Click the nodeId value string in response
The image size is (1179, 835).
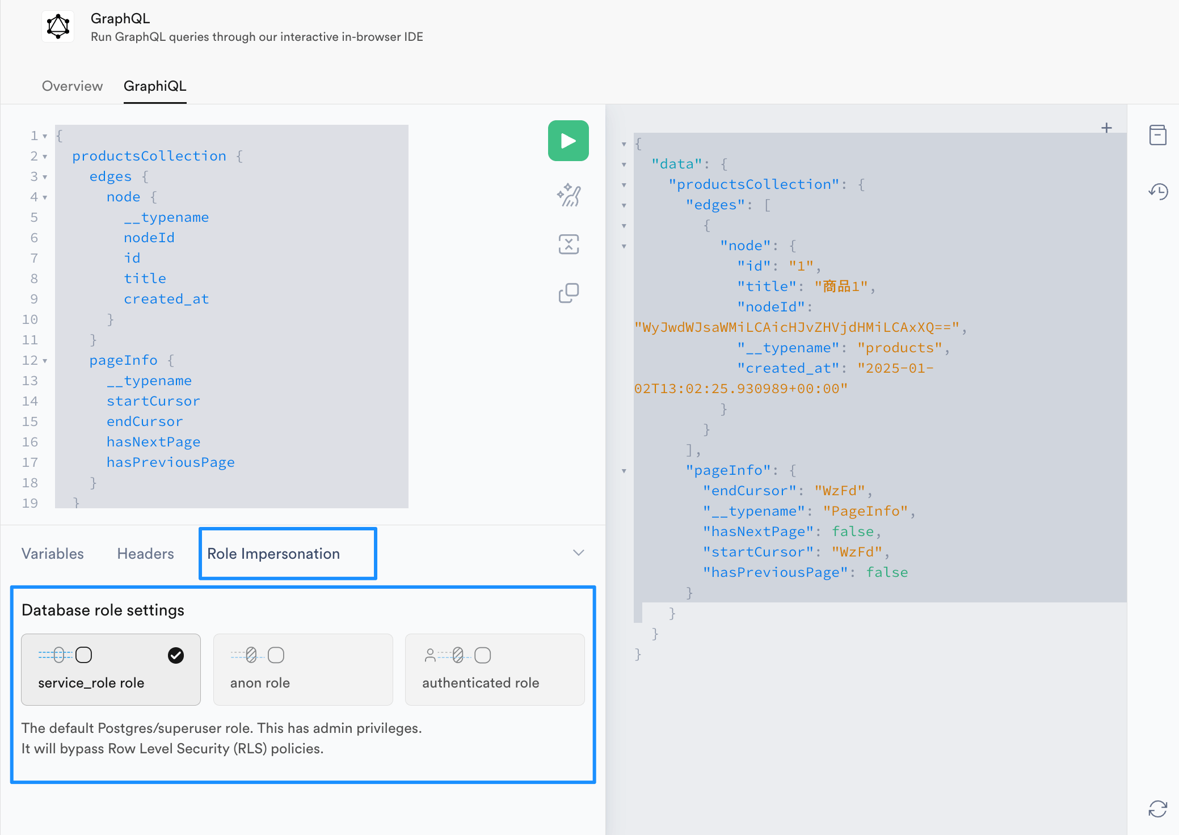pos(797,327)
